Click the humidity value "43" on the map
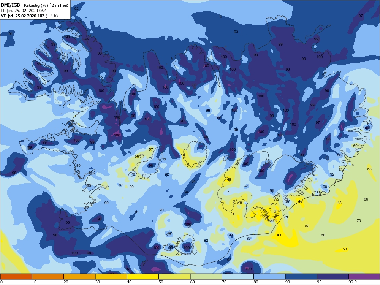 coord(279,235)
